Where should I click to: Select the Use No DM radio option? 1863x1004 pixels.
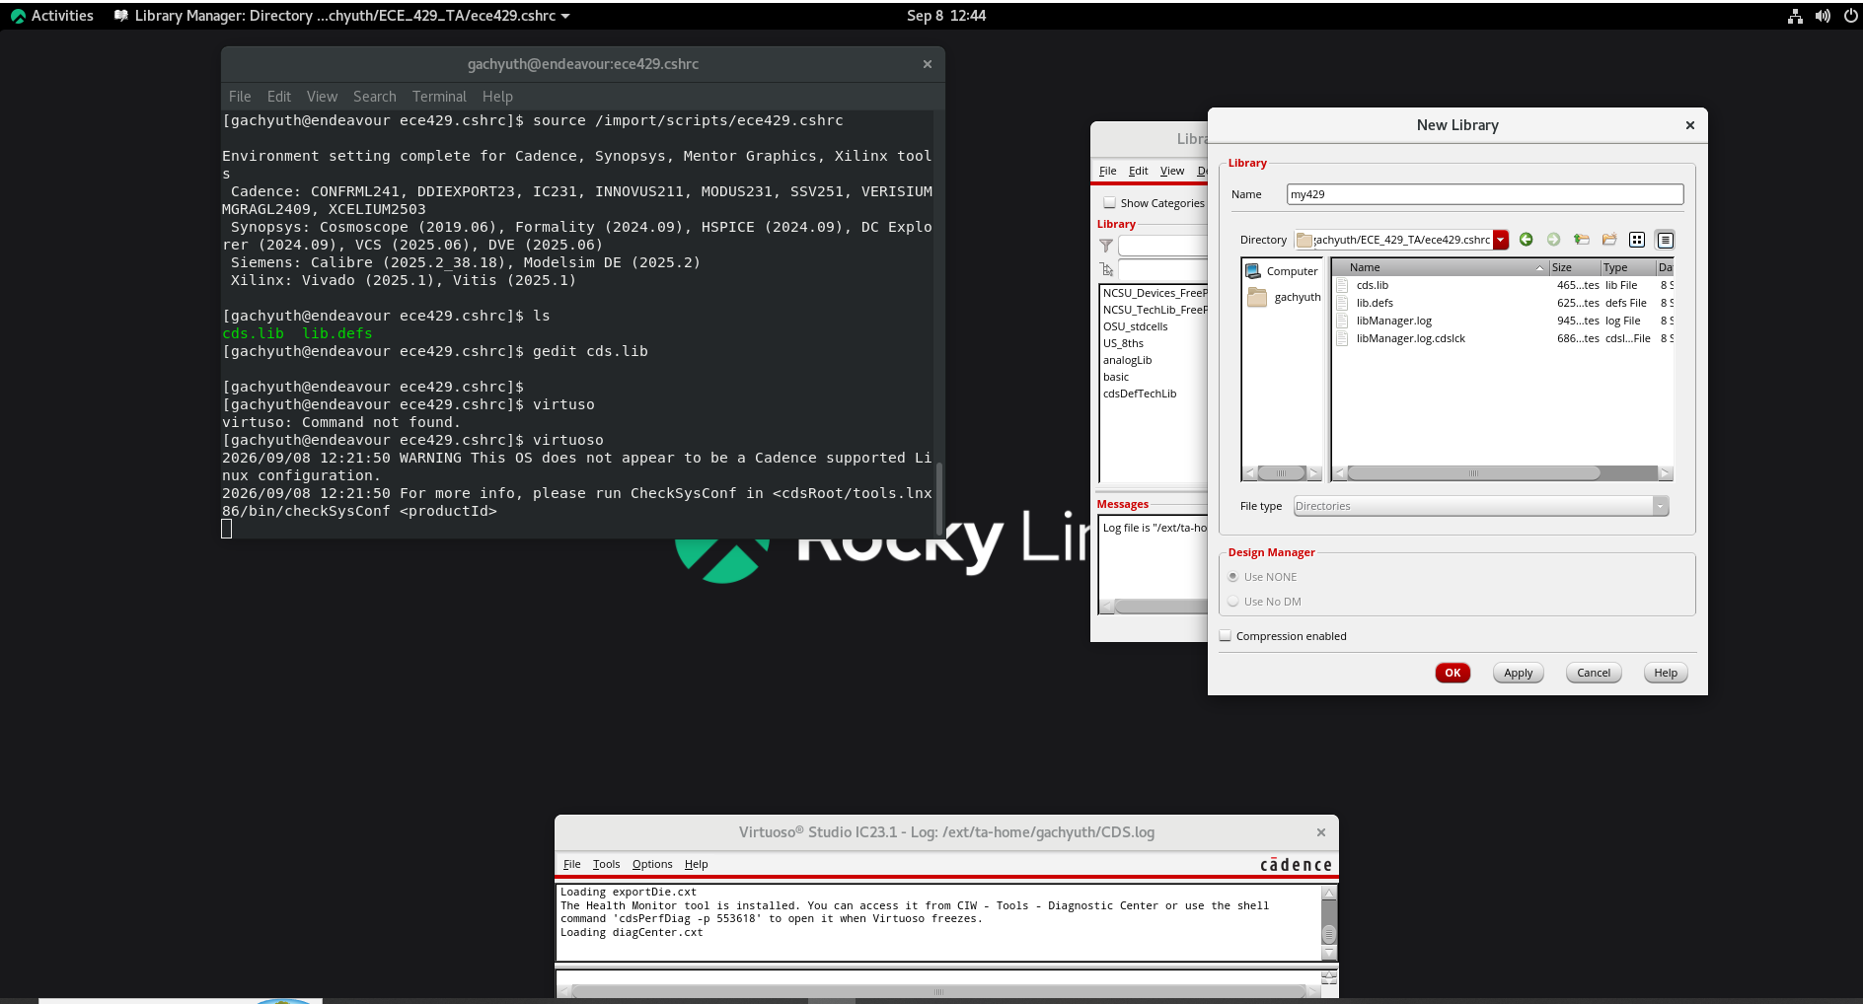1232,602
